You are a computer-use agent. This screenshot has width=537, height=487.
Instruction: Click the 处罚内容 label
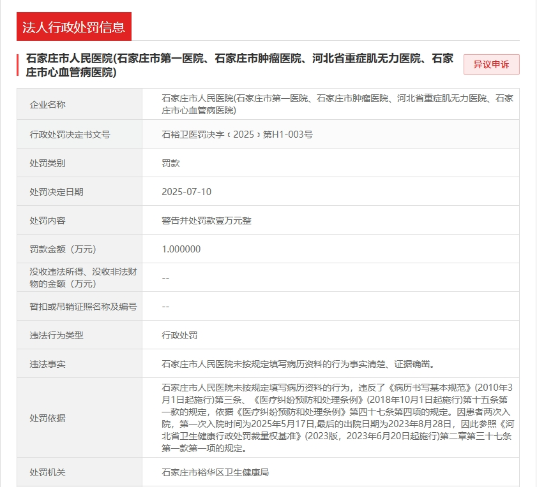48,221
